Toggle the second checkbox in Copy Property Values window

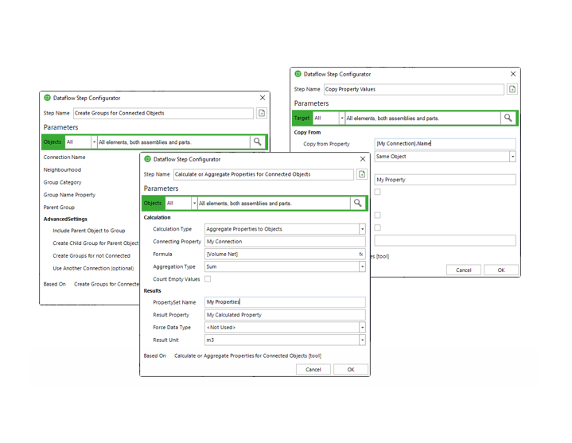point(378,215)
